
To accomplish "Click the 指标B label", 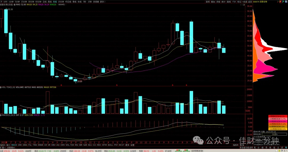I will (236, 145).
